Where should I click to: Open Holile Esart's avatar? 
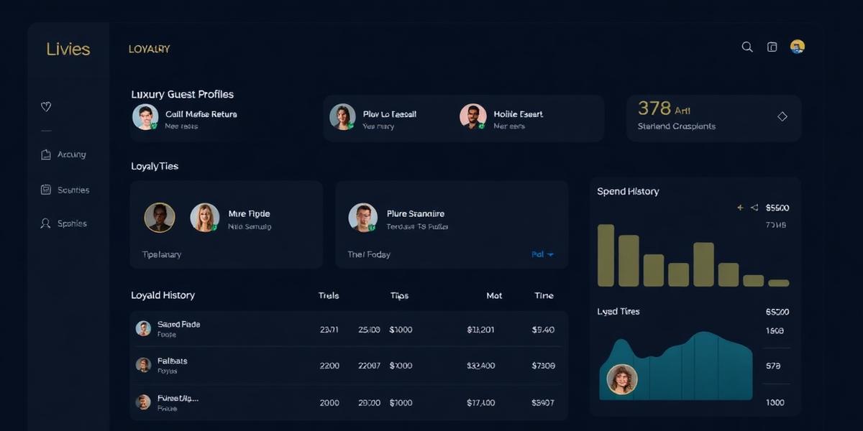(x=473, y=117)
